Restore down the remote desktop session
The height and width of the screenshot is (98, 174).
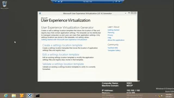[116, 2]
